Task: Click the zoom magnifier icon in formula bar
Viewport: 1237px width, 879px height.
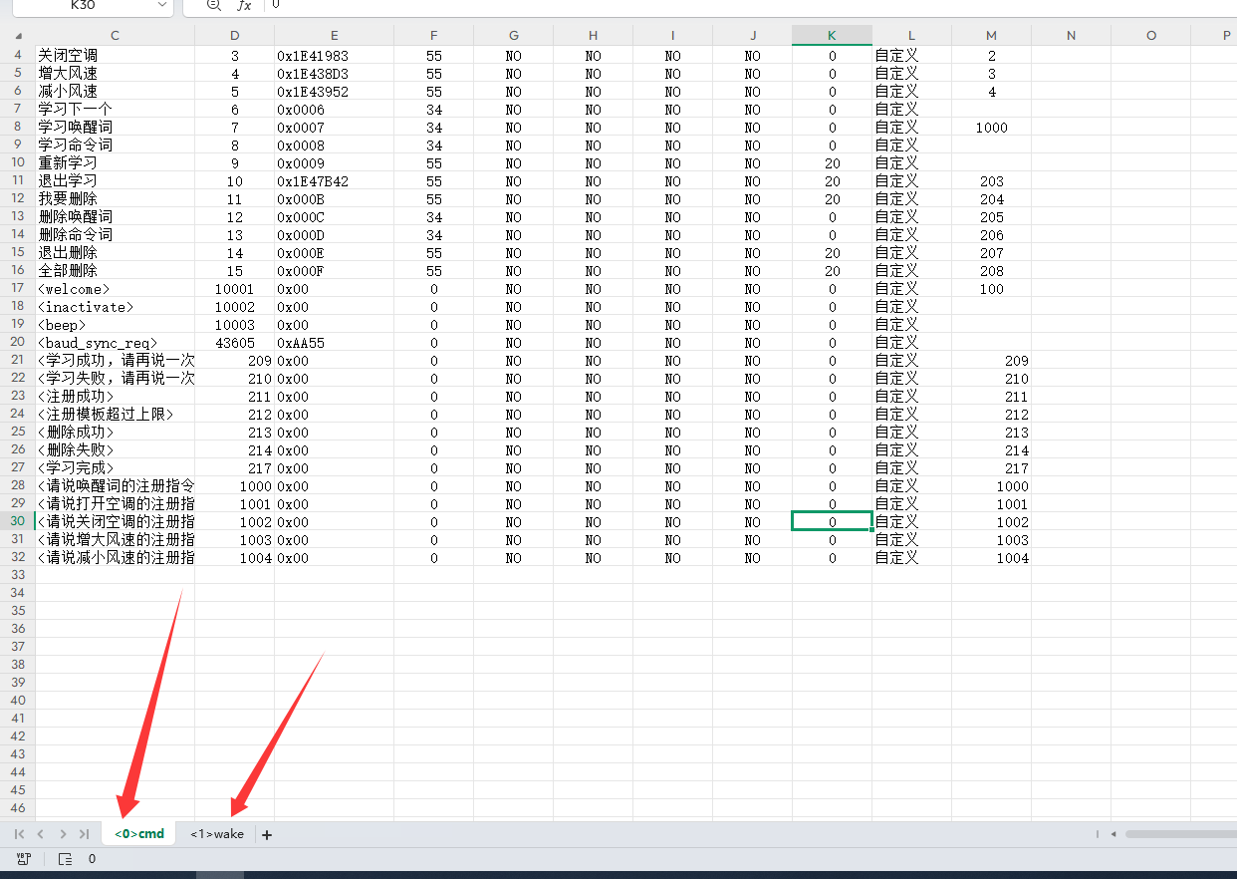Action: [213, 5]
